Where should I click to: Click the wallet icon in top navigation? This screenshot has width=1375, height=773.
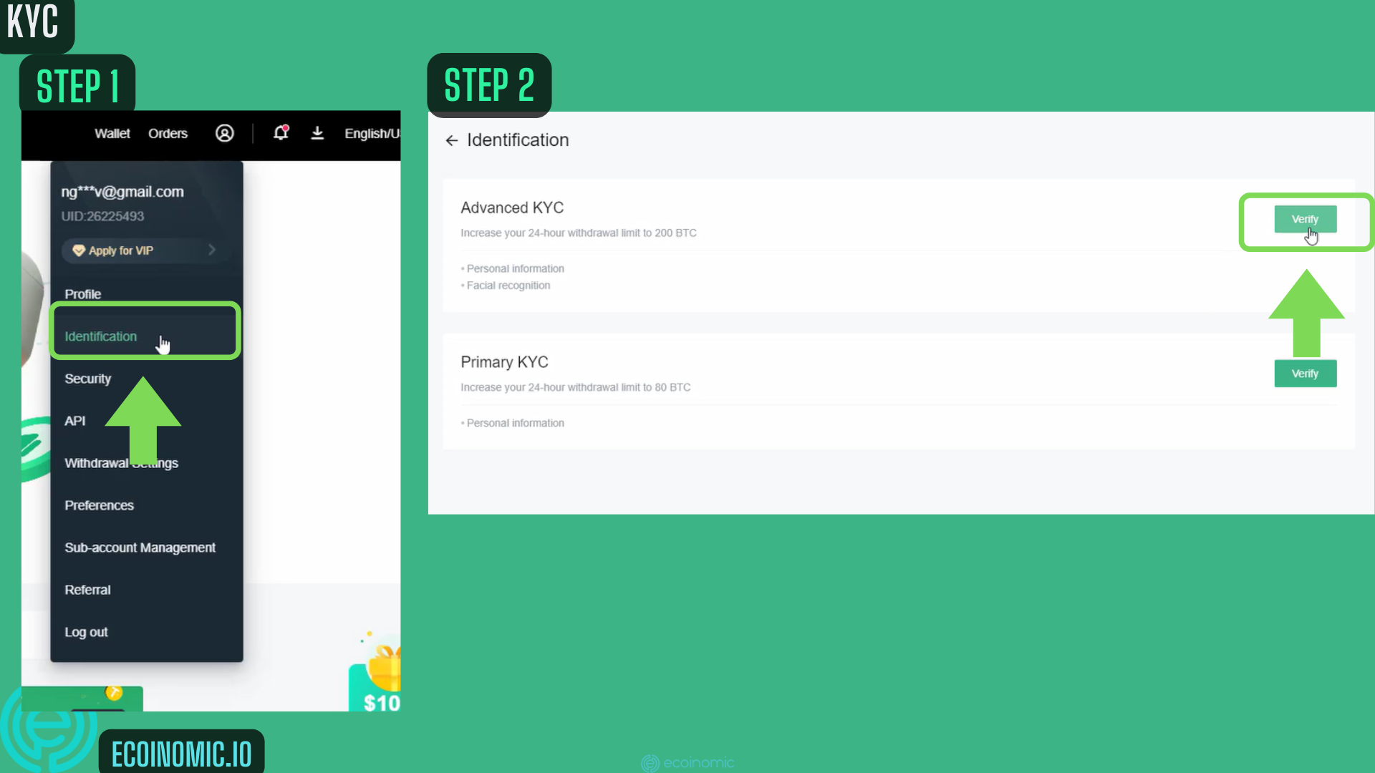(112, 133)
